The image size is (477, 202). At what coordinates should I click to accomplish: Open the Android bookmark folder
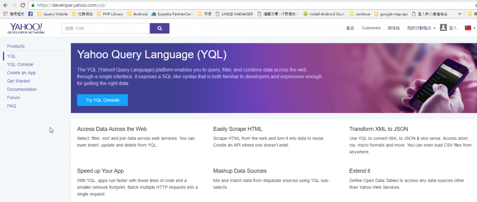pyautogui.click(x=137, y=14)
